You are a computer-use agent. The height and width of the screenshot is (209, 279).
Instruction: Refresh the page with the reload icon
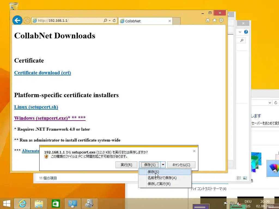[114, 20]
